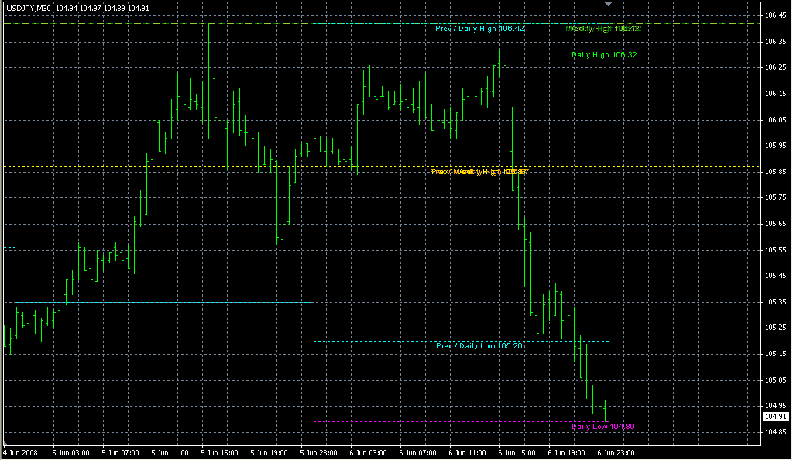The width and height of the screenshot is (793, 460).
Task: Select the green Daily High 106.32 label
Action: coord(604,55)
